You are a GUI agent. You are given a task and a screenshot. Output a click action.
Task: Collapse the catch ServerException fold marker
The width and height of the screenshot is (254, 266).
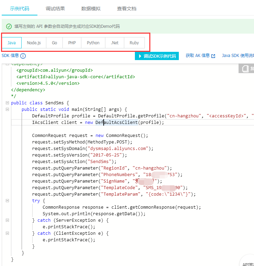pyautogui.click(x=7, y=220)
